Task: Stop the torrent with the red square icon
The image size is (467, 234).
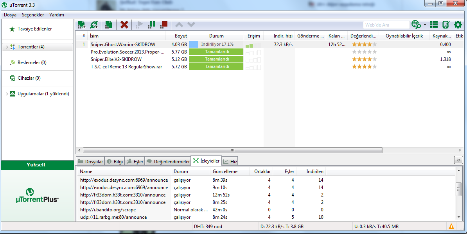Action: click(163, 25)
